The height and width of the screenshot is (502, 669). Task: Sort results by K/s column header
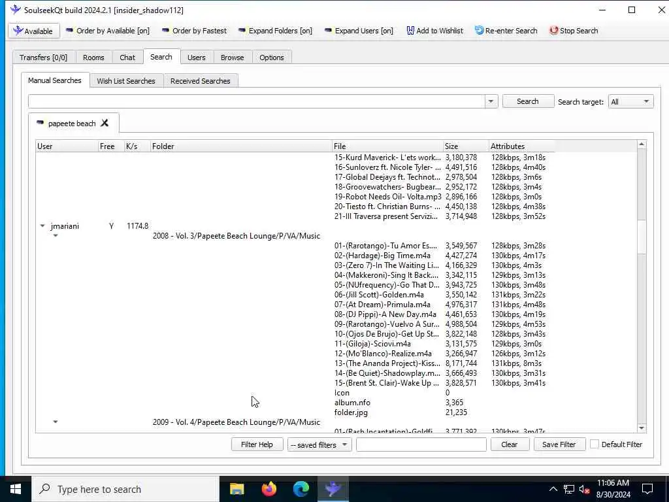click(x=137, y=146)
